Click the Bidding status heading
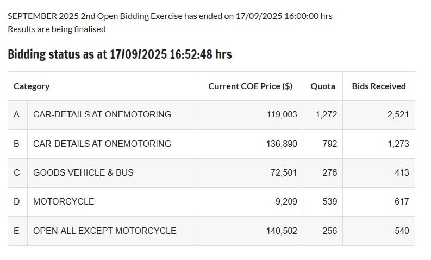Viewport: 431px width, 260px height. (120, 54)
